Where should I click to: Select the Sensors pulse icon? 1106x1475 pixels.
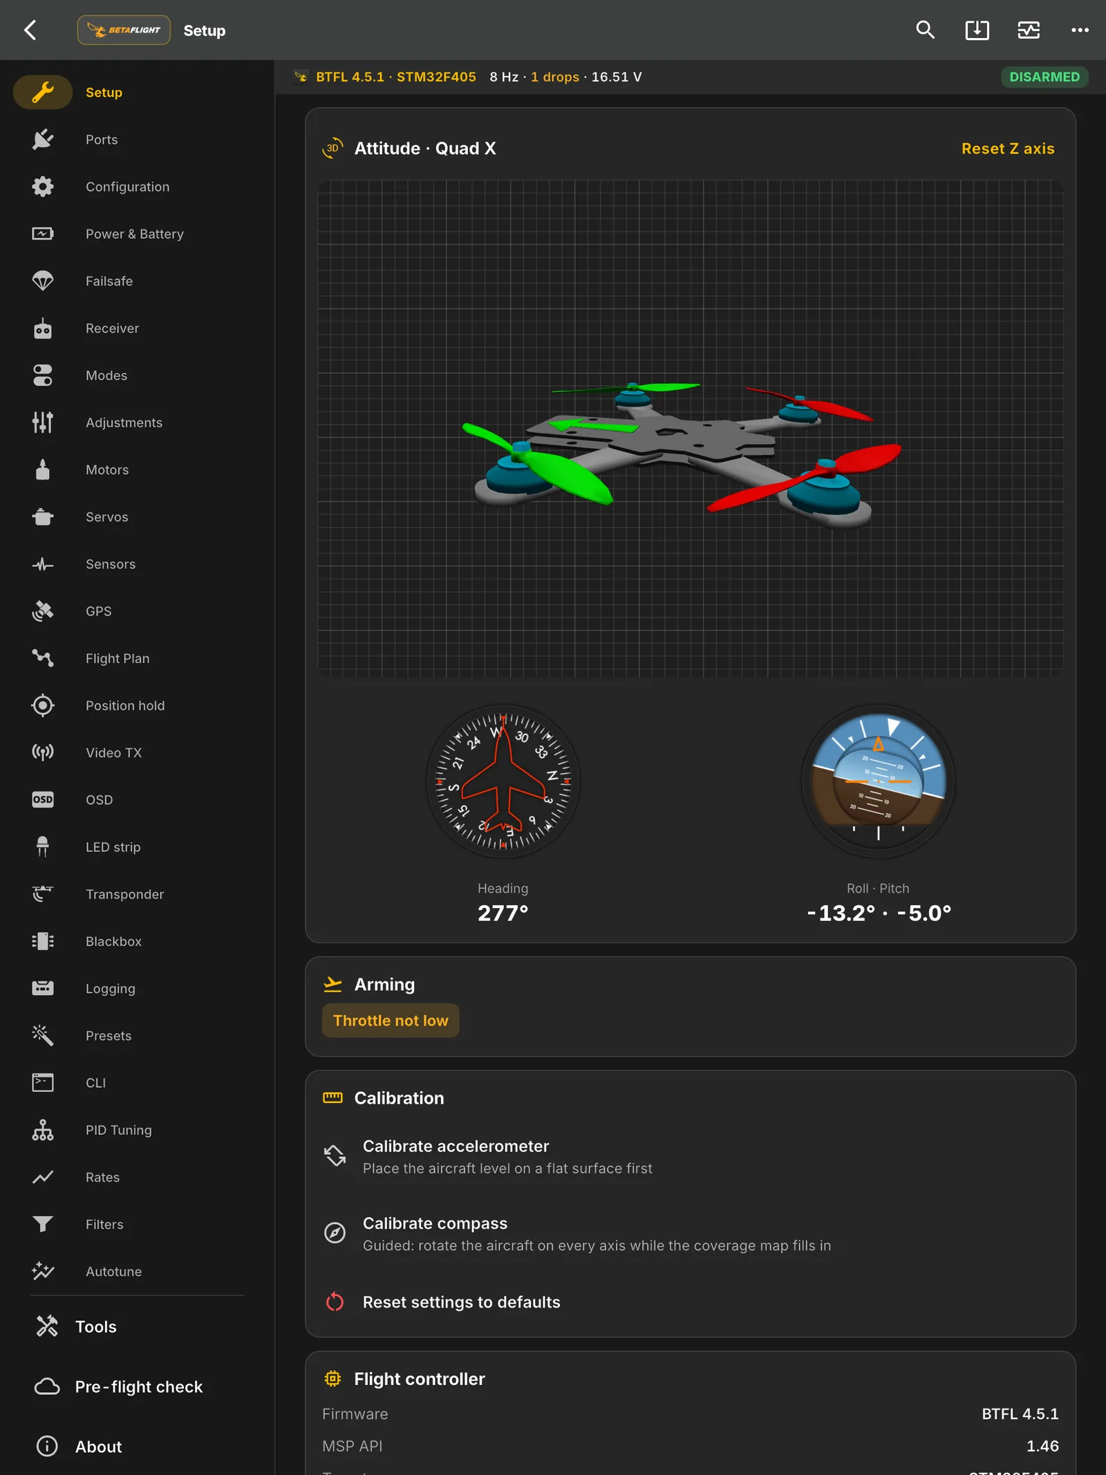point(43,564)
